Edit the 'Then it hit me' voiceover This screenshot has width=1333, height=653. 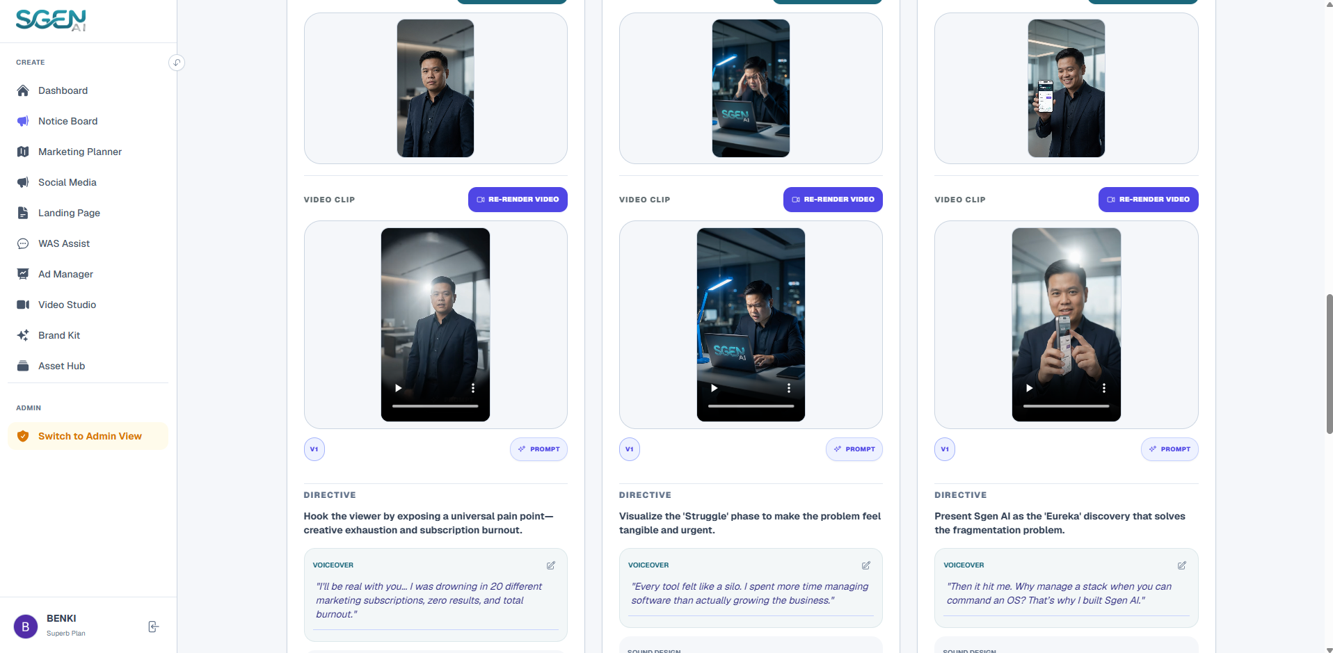point(1182,565)
